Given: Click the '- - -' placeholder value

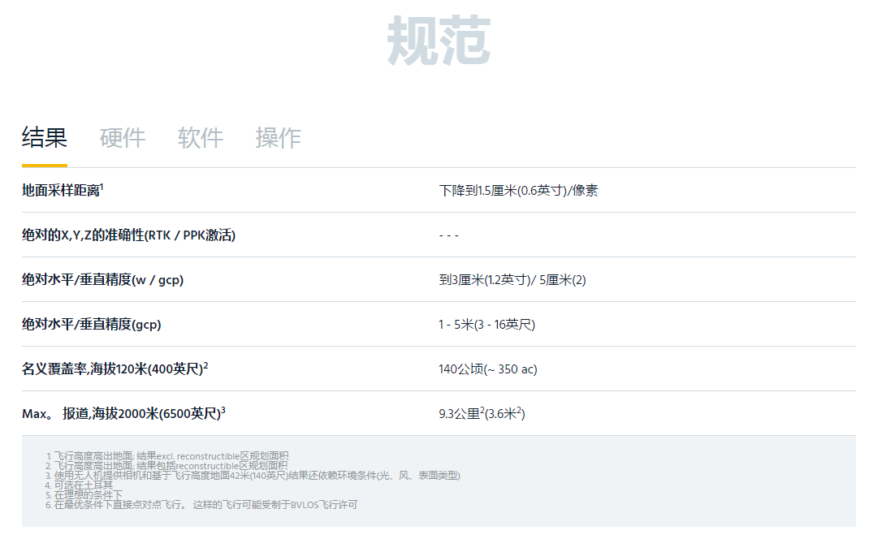Looking at the screenshot, I should [448, 235].
